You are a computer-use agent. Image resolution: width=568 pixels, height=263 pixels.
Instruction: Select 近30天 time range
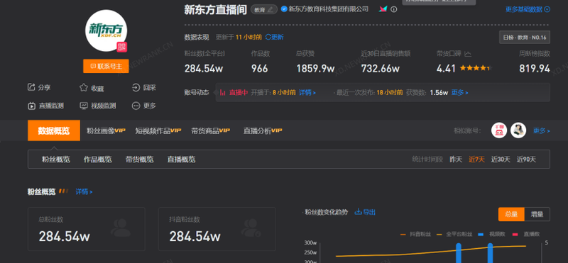click(x=501, y=160)
